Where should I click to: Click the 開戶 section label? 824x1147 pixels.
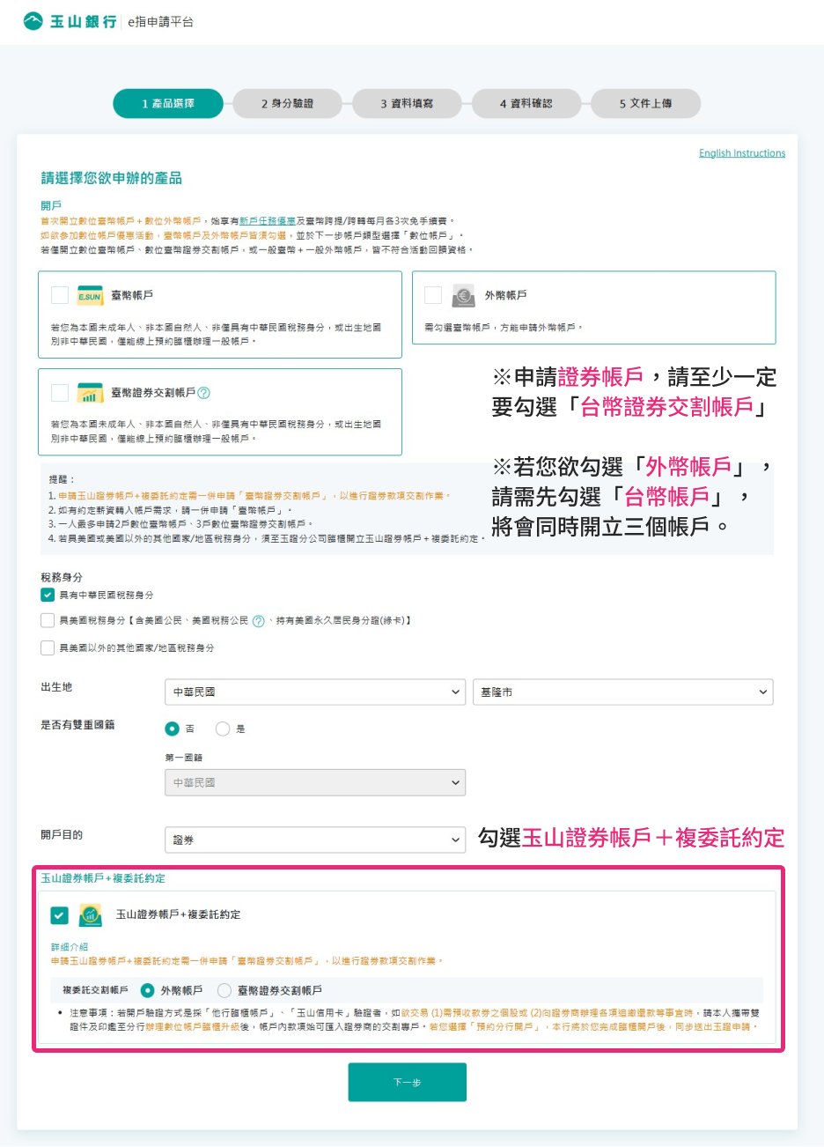(51, 205)
